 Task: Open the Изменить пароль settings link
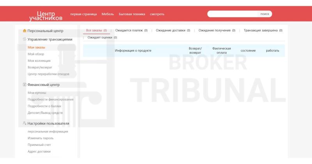pos(41,138)
